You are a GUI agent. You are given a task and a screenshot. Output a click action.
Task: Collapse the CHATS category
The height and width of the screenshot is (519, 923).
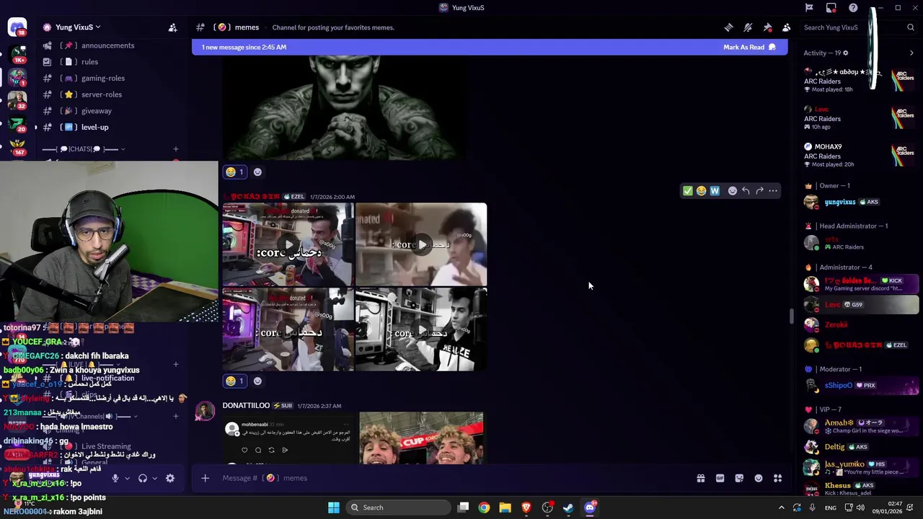point(84,149)
